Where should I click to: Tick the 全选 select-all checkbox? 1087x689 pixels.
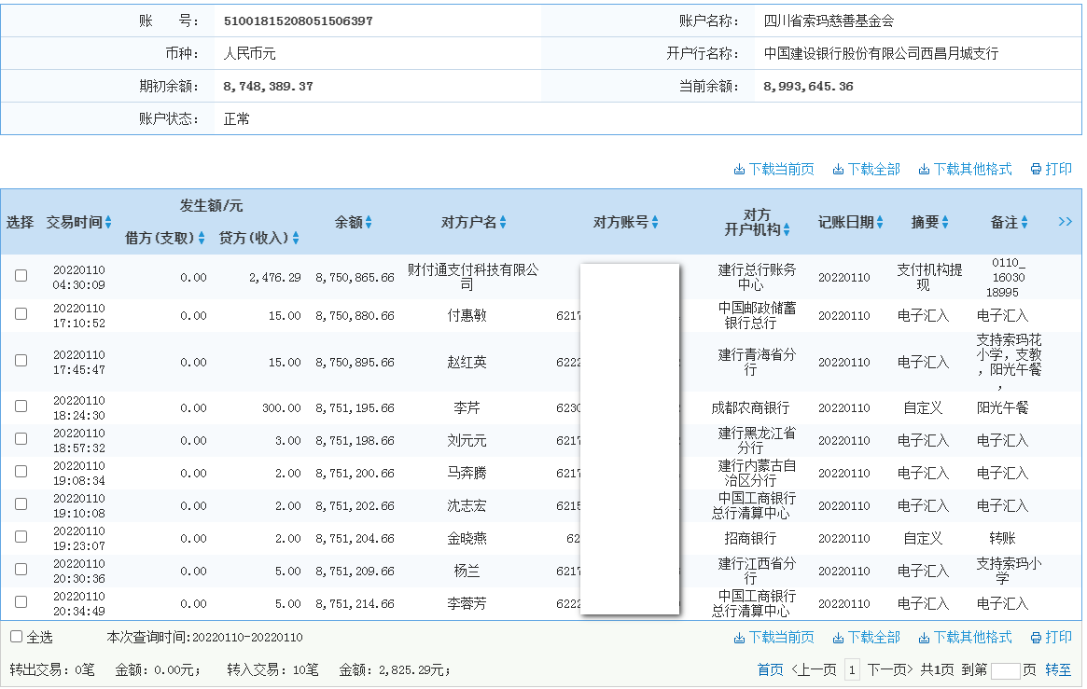17,637
